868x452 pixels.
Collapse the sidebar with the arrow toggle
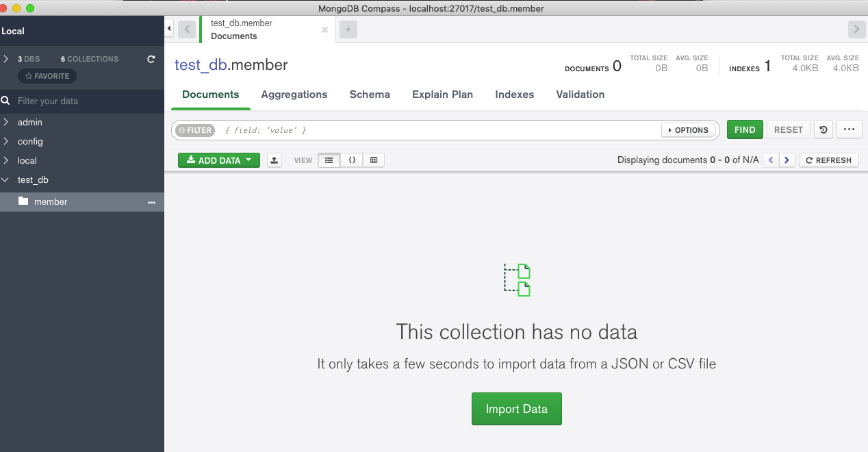click(x=169, y=29)
